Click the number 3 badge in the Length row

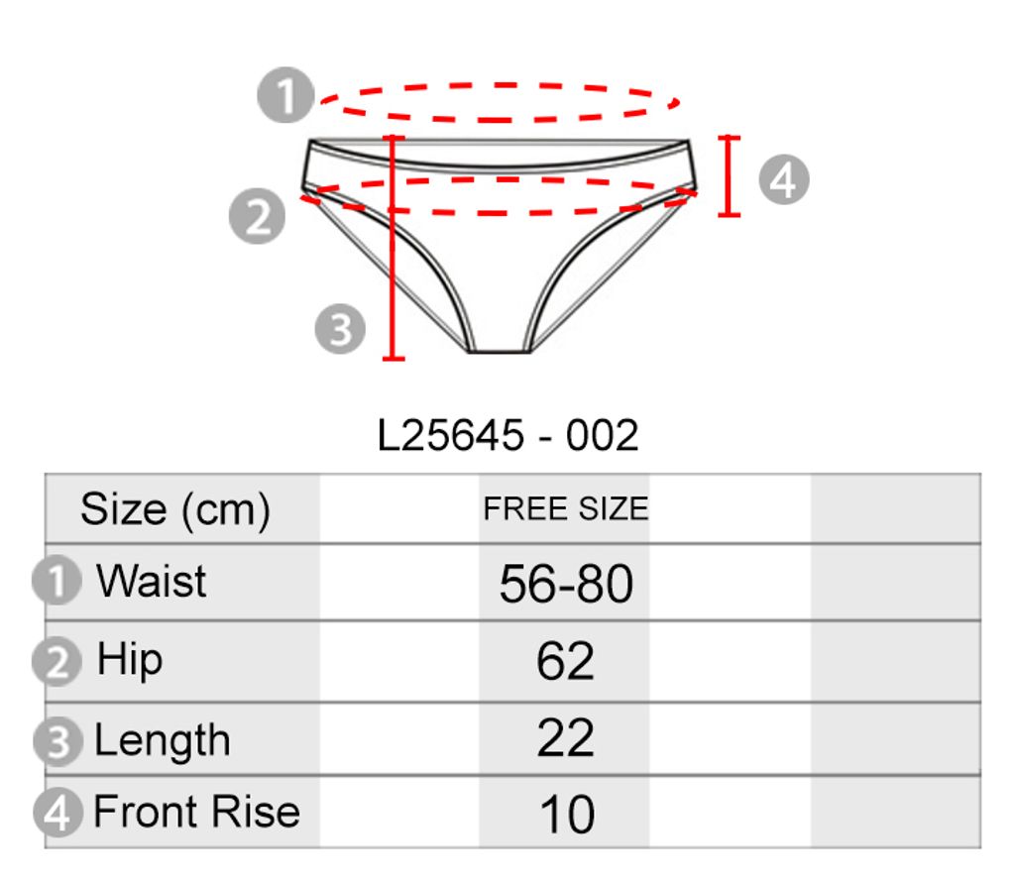[58, 741]
